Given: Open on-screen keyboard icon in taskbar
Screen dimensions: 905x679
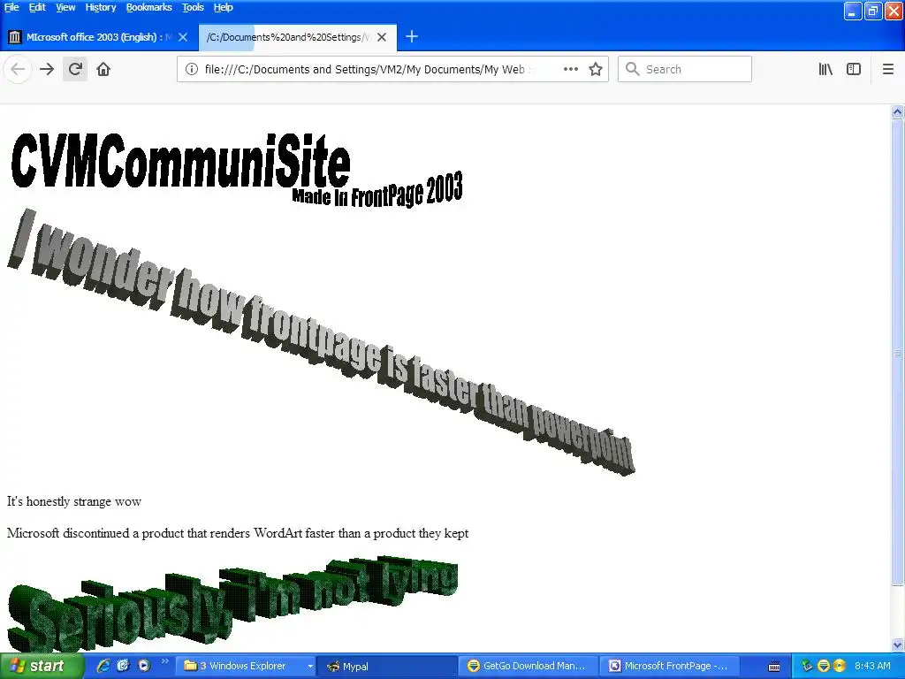Looking at the screenshot, I should click(x=774, y=667).
